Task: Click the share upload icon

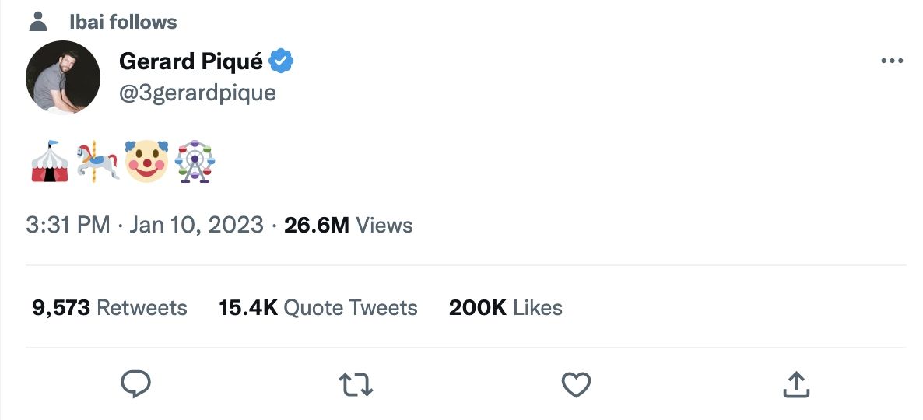Action: (x=795, y=383)
